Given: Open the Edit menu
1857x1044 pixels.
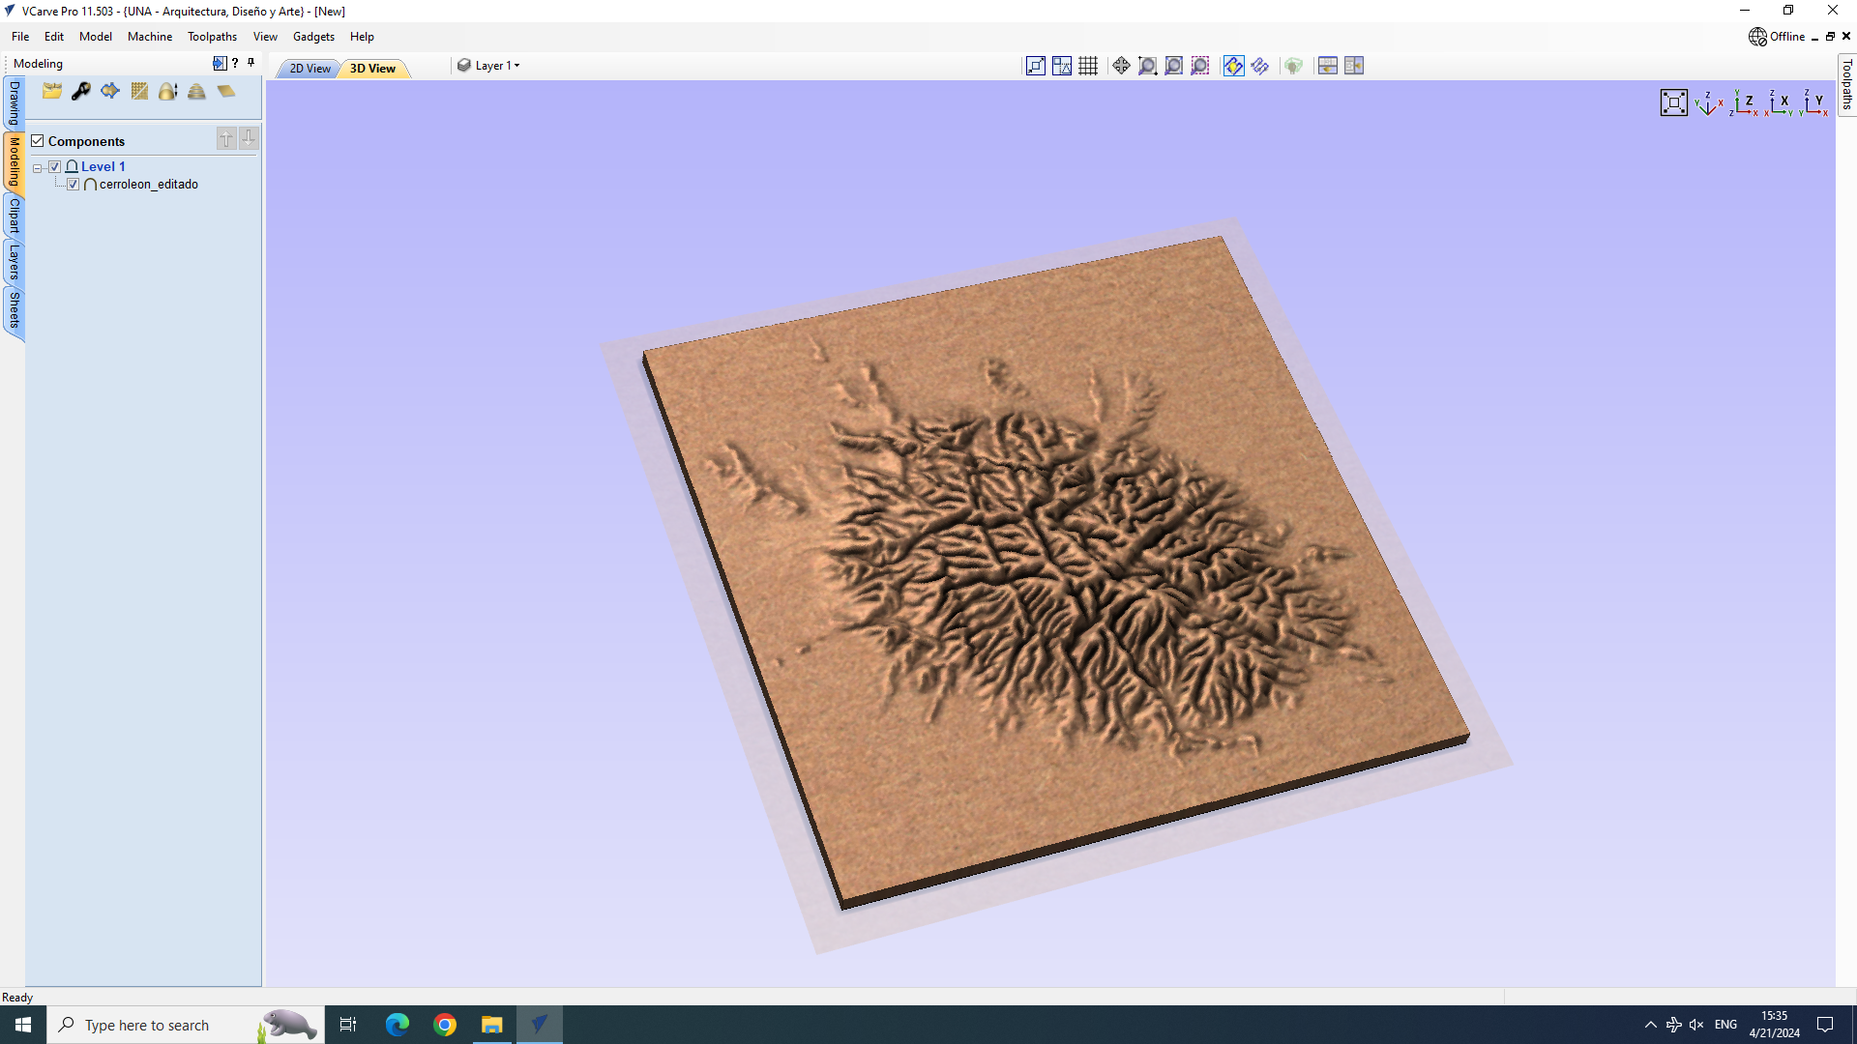Looking at the screenshot, I should point(54,37).
